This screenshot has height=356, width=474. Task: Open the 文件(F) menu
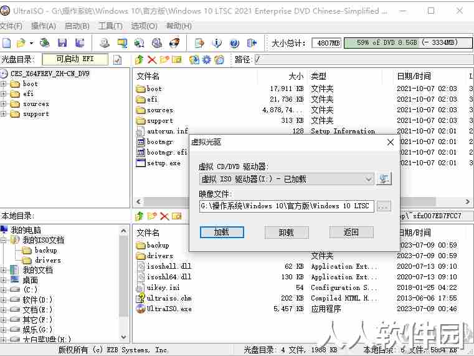pos(11,26)
